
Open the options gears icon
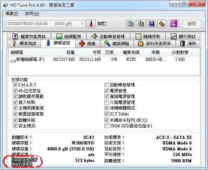[x=162, y=24]
